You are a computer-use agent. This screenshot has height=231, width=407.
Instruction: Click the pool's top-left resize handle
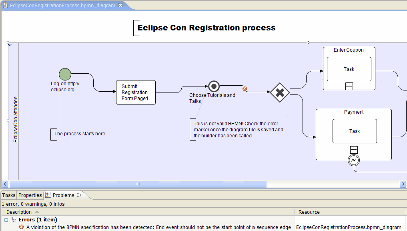8,42
